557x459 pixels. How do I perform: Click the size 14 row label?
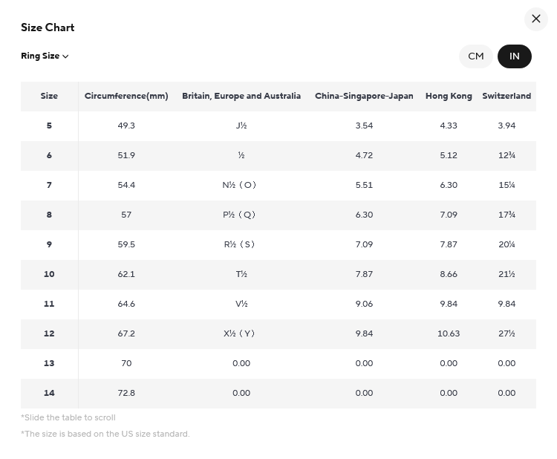coord(49,393)
